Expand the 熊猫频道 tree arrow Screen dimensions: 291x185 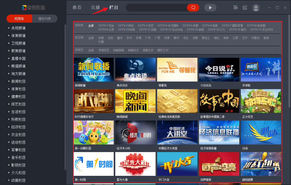pyautogui.click(x=9, y=66)
